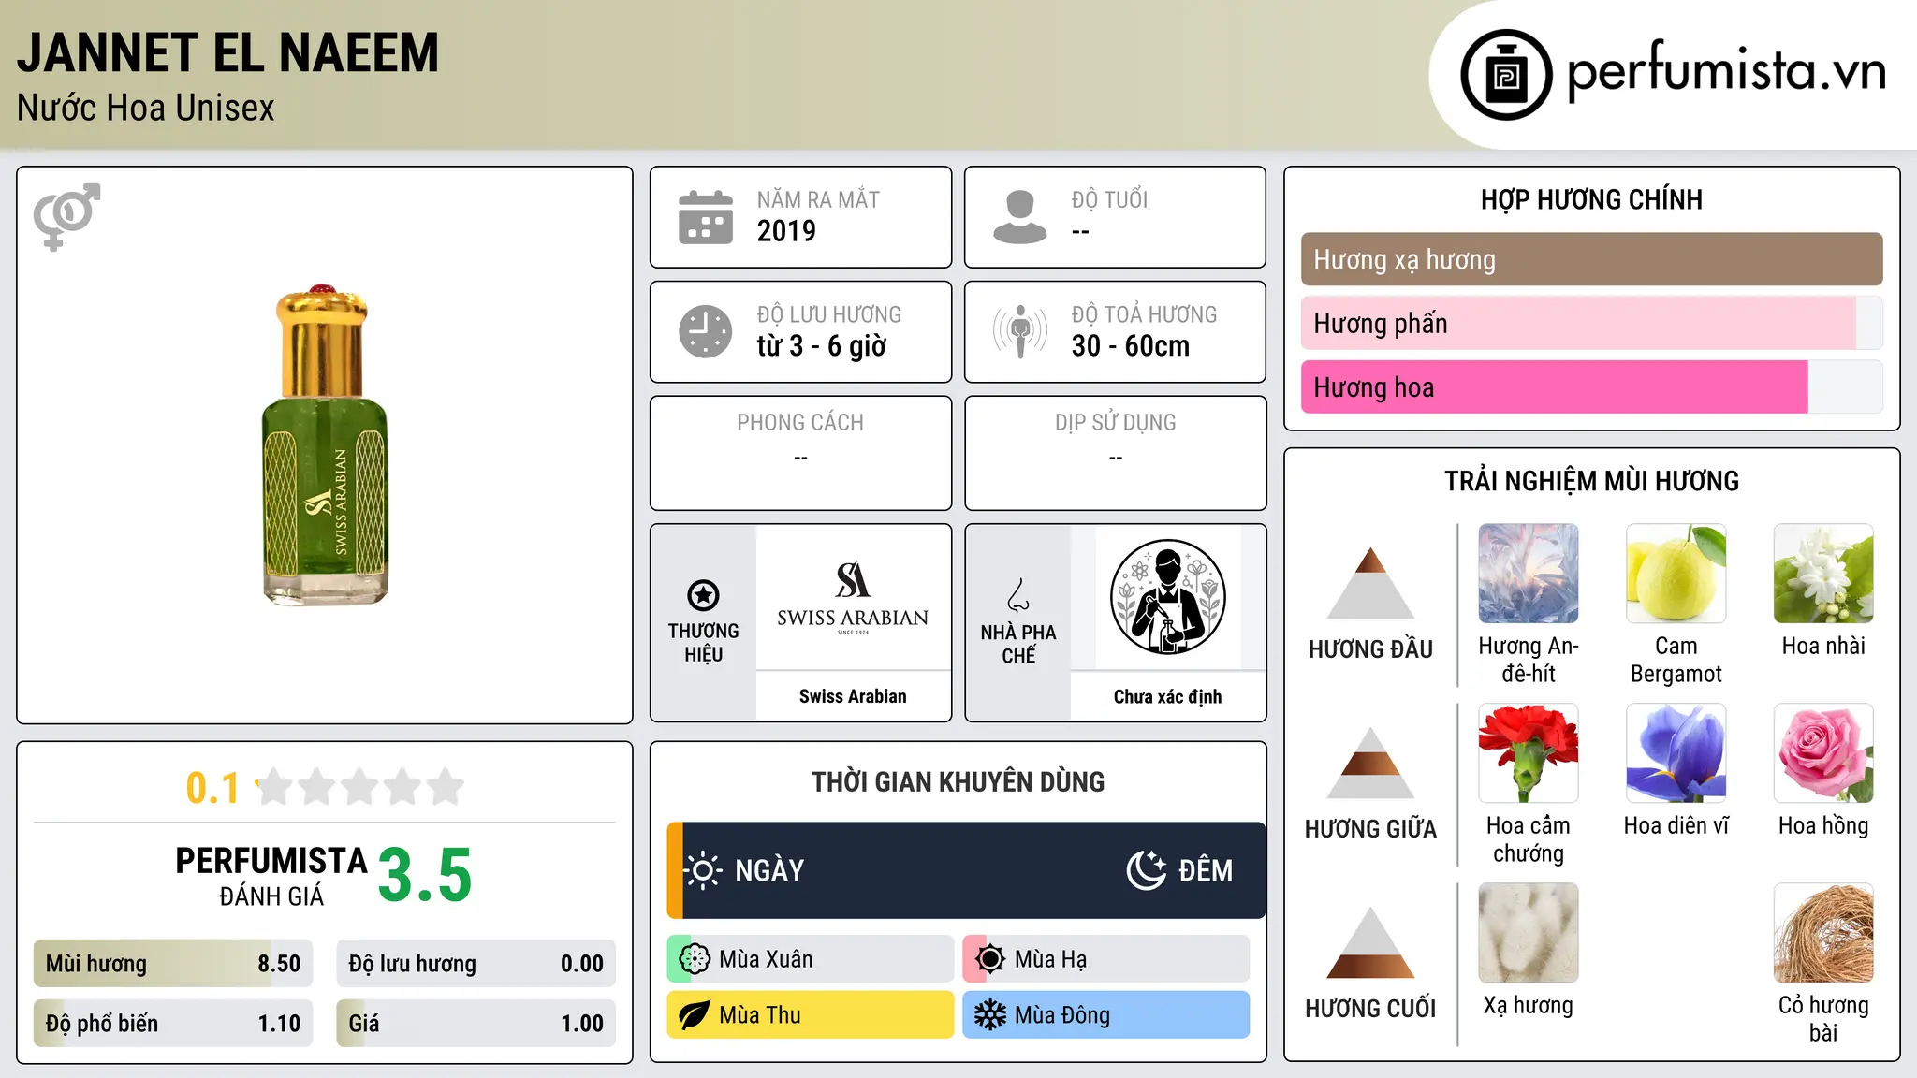Click the Giá 1.00 rating bar
This screenshot has width=1917, height=1078.
click(x=476, y=1023)
